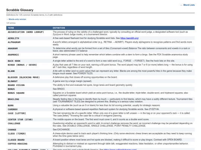201x150 pixels.
Task: Select the term CLOSED BOARD
Action: coord(16,140)
